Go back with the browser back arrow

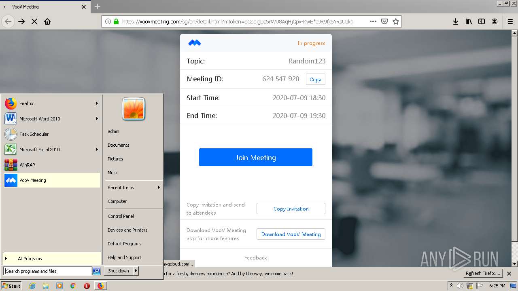tap(8, 21)
